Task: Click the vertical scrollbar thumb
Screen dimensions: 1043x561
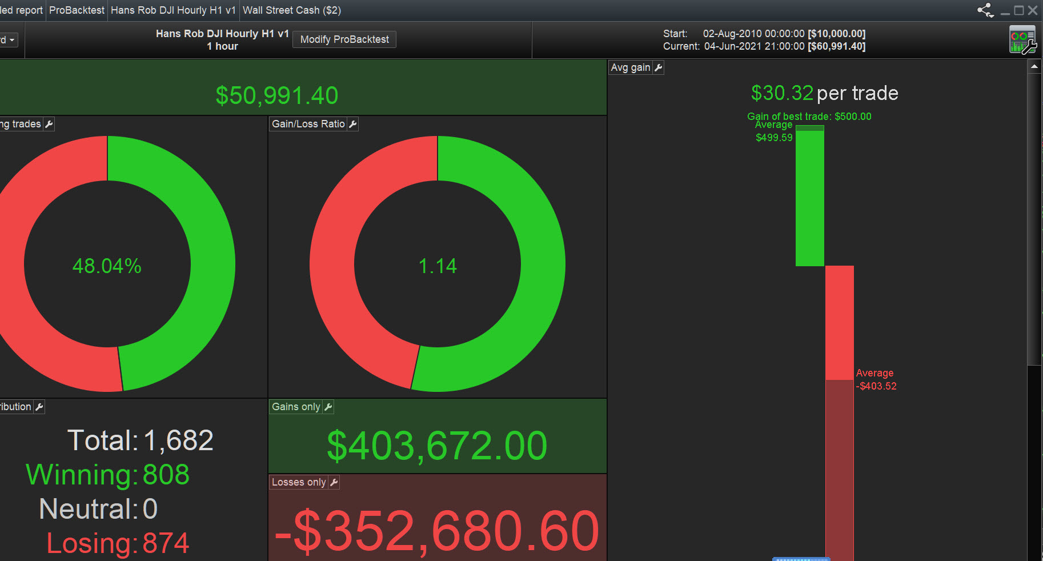Action: [x=1034, y=219]
